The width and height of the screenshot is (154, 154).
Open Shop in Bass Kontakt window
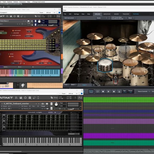[38, 16]
